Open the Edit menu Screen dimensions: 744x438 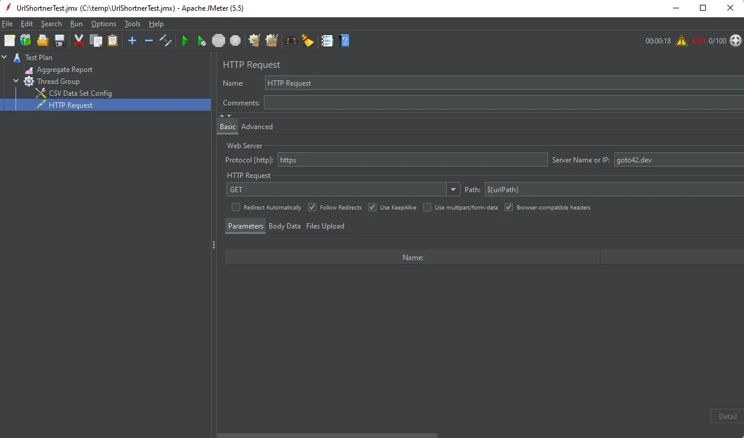pos(27,24)
